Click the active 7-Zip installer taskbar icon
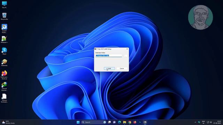Image resolution: width=223 pixels, height=125 pixels. [145, 122]
